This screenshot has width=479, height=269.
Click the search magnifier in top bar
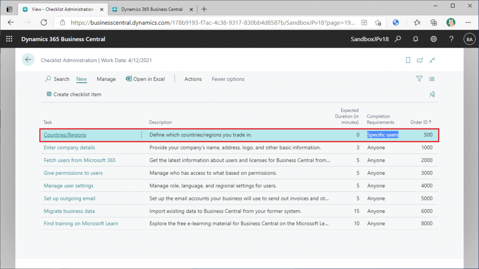pos(398,39)
